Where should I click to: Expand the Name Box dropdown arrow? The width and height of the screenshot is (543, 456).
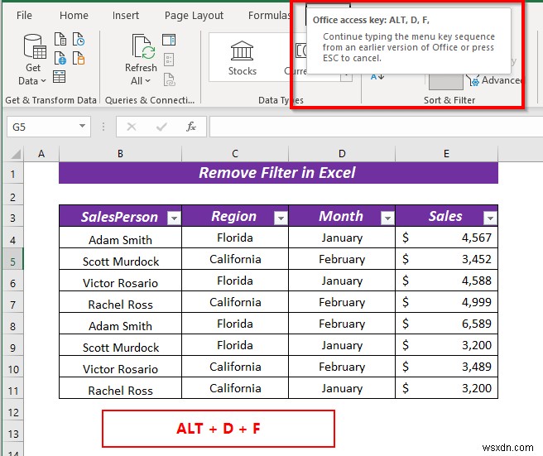[x=83, y=127]
